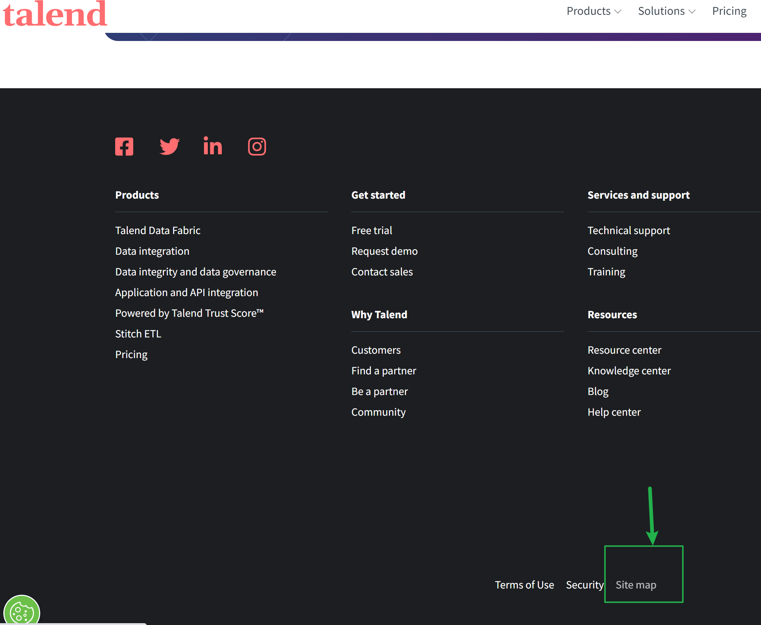Open cookie preferences icon
This screenshot has height=625, width=761.
coord(21,612)
